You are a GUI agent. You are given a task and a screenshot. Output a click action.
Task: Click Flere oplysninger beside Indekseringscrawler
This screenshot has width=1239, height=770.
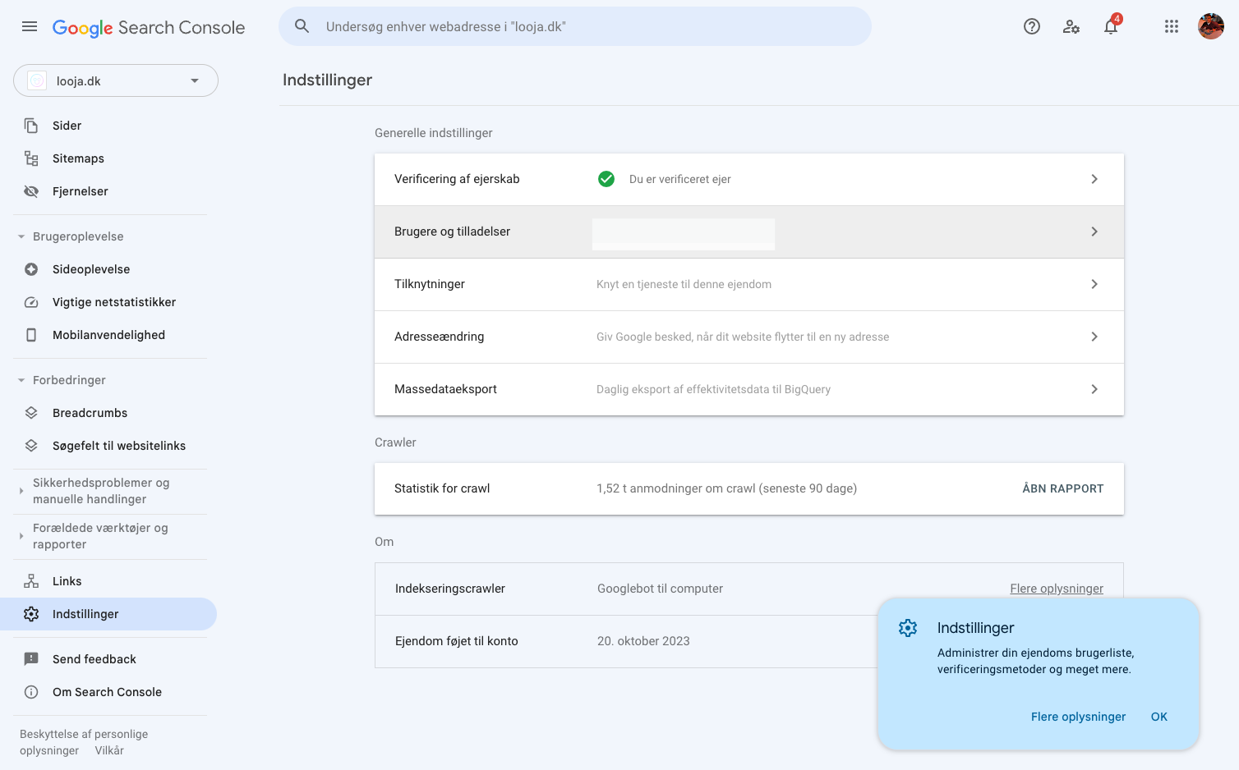pos(1057,589)
